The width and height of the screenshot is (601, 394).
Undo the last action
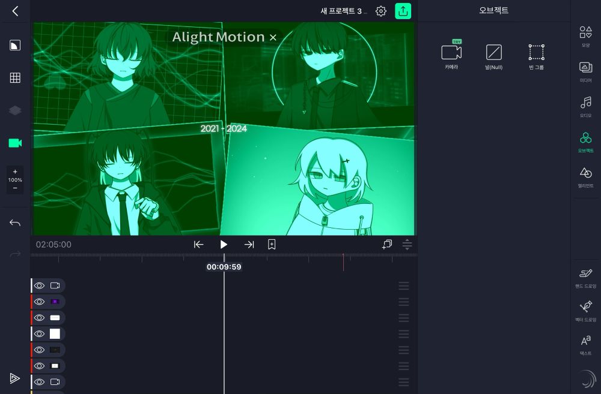pos(15,222)
